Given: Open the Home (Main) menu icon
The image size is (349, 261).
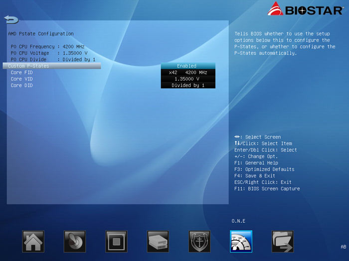Looking at the screenshot, I should click(x=33, y=241).
